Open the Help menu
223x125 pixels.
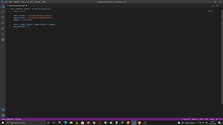tap(44, 2)
